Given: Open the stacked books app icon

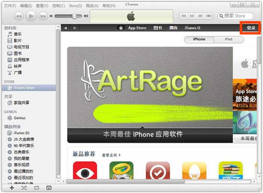Looking at the screenshot, I should tap(230, 170).
